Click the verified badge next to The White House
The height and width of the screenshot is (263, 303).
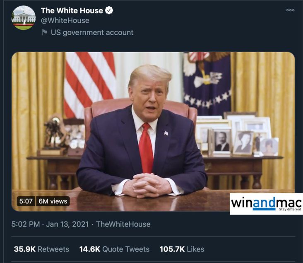(109, 10)
